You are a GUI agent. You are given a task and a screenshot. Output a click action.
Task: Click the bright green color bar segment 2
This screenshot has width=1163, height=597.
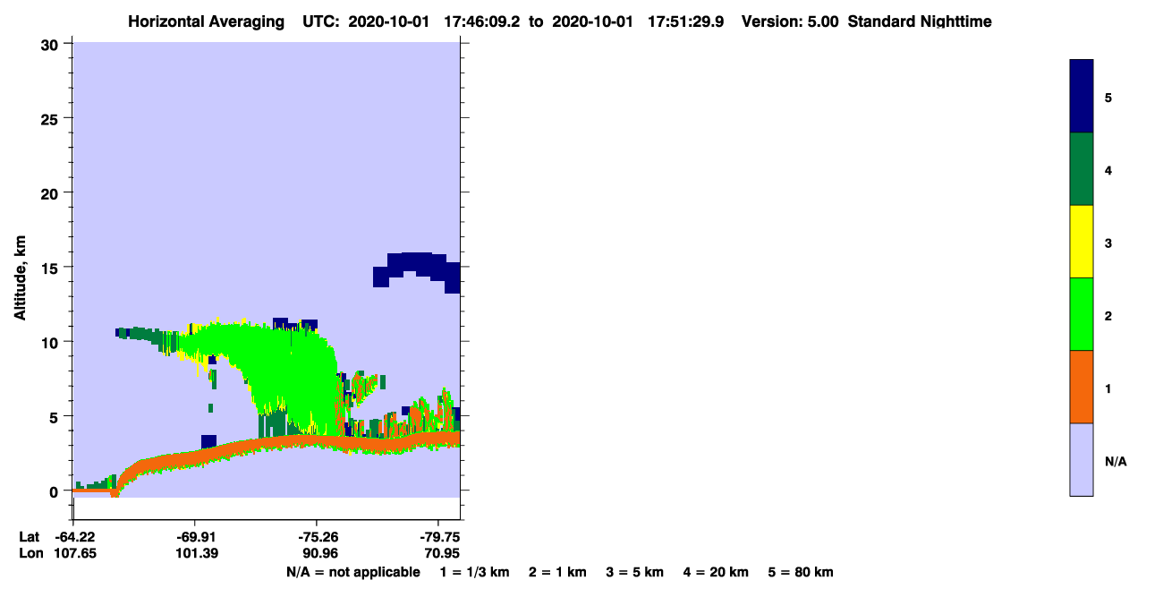pyautogui.click(x=1082, y=314)
